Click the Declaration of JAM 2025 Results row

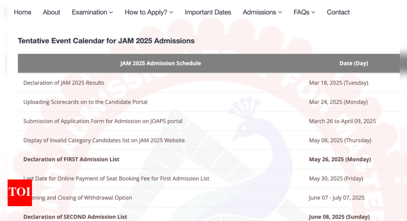pos(64,83)
